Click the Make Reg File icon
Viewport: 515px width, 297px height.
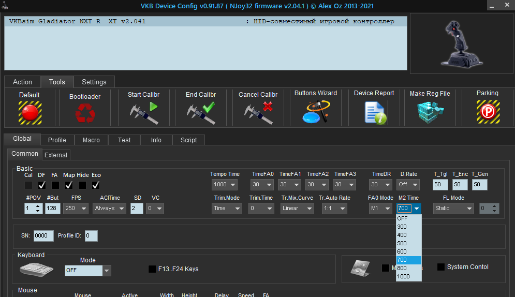pyautogui.click(x=430, y=112)
